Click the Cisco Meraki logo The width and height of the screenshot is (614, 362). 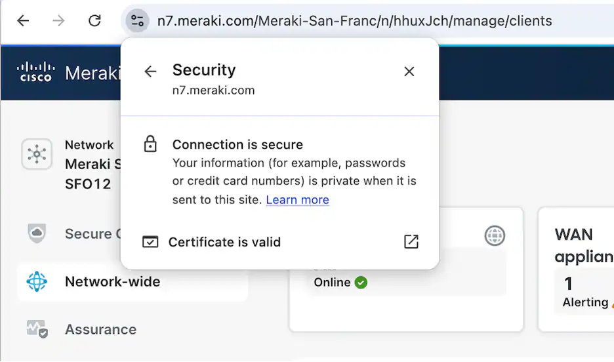(68, 72)
